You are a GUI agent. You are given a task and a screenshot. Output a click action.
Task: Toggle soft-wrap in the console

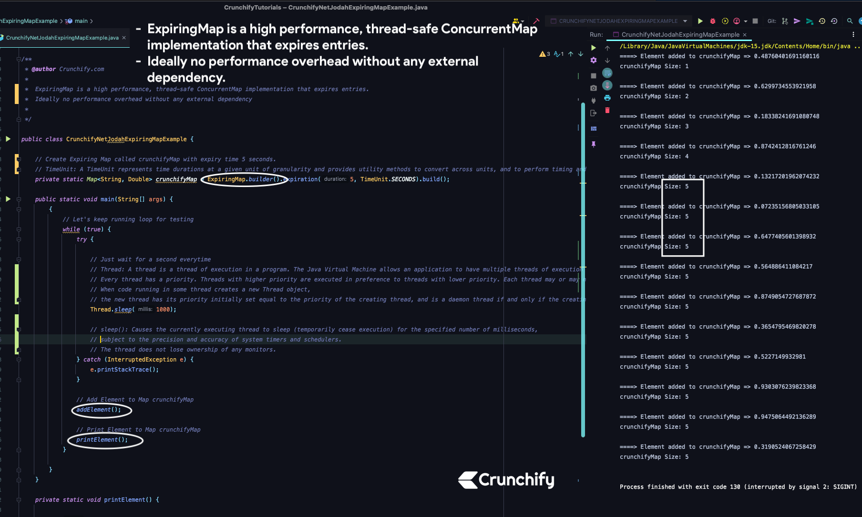pos(607,73)
